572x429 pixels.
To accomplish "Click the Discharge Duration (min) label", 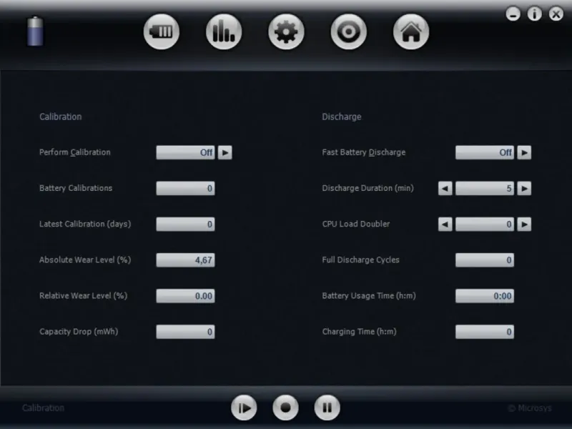I will click(x=368, y=188).
